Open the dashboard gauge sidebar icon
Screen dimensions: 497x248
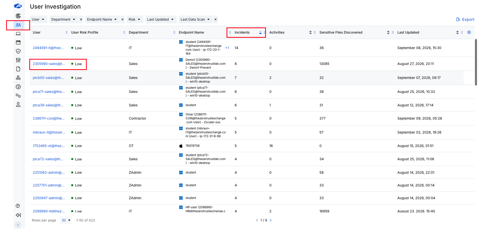point(18,87)
